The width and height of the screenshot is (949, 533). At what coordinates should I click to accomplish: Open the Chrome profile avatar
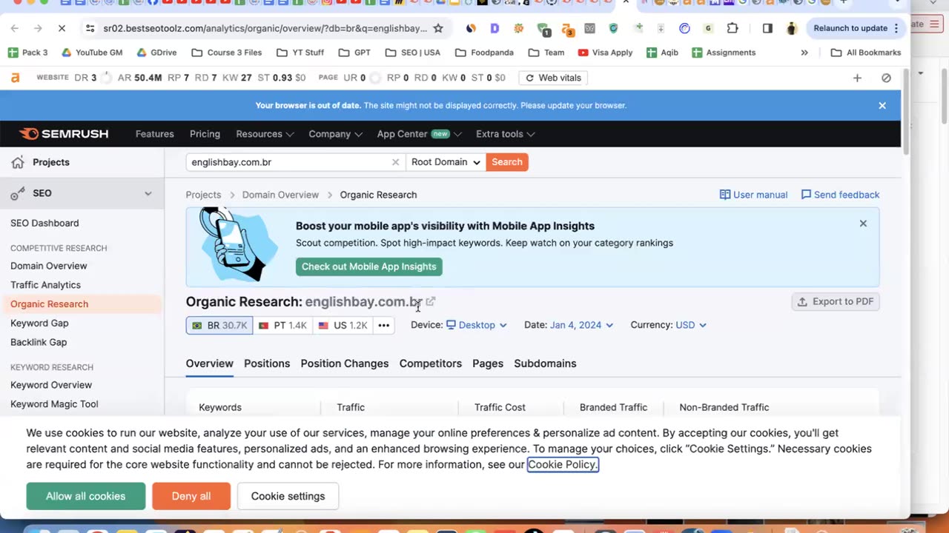coord(791,28)
